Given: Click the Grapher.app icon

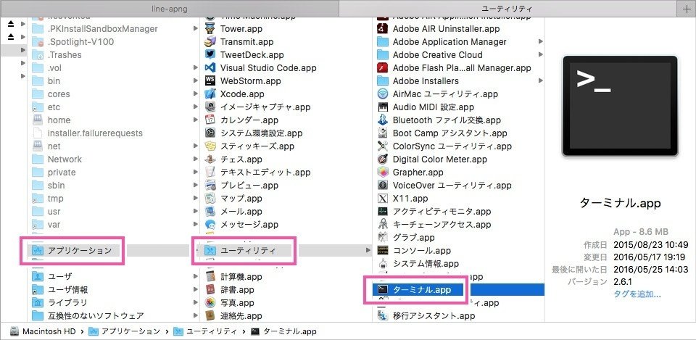Looking at the screenshot, I should coord(382,173).
